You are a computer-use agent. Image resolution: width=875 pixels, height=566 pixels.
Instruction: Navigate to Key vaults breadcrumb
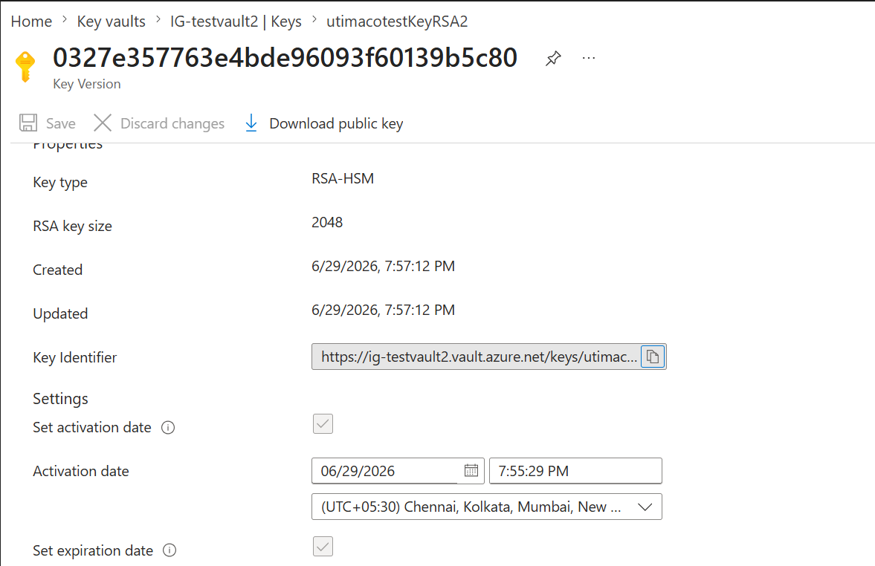[x=111, y=22]
